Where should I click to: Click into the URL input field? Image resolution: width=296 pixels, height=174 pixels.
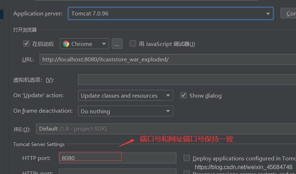coord(168,60)
